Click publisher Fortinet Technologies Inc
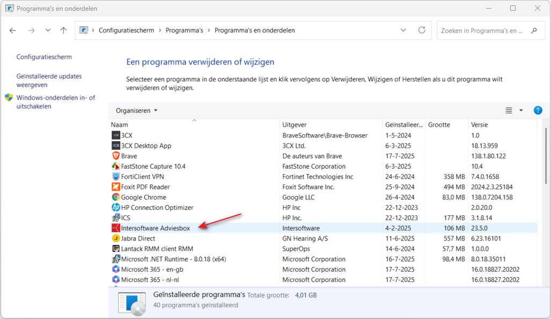The width and height of the screenshot is (551, 319). [x=318, y=177]
